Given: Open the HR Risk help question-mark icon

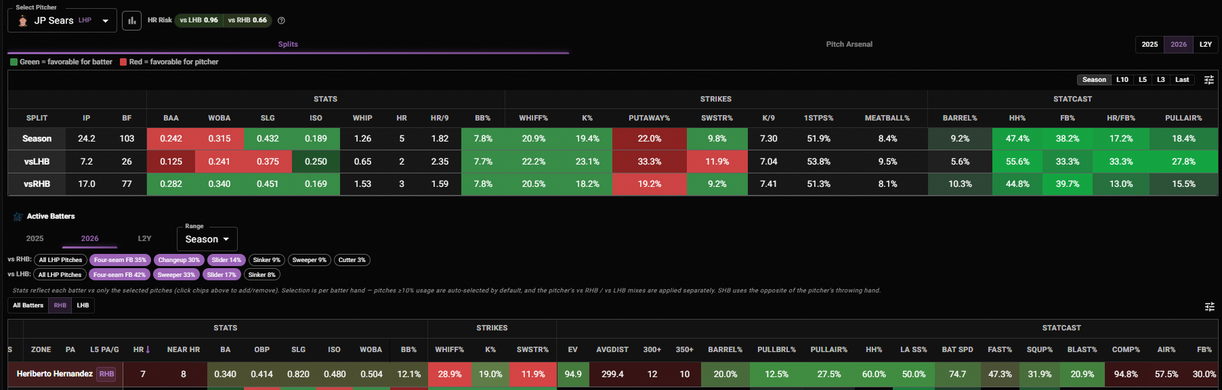Looking at the screenshot, I should coord(281,20).
